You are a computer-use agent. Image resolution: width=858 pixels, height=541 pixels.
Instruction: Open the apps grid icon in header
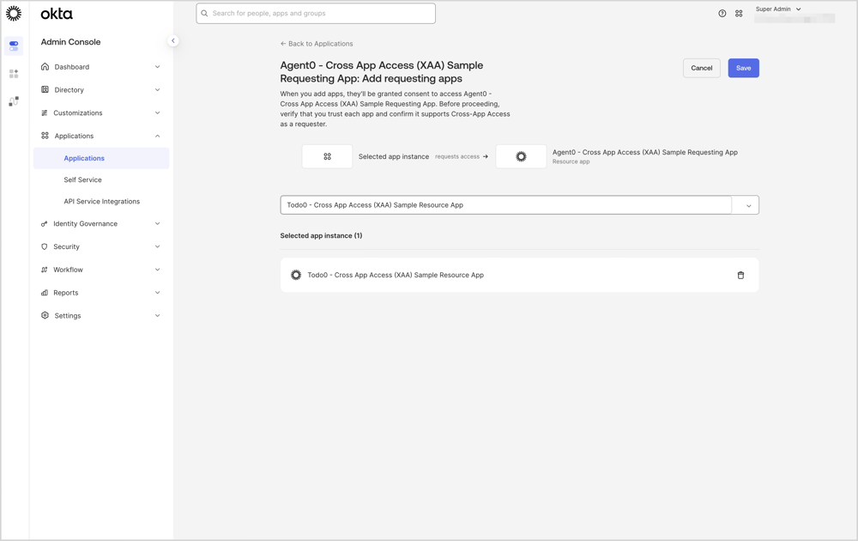[x=739, y=14]
